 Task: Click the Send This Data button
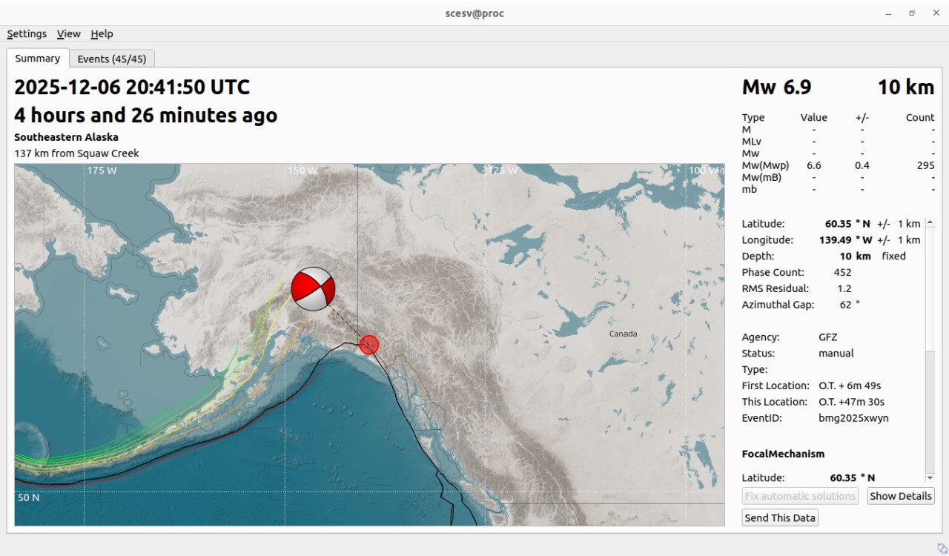[779, 517]
